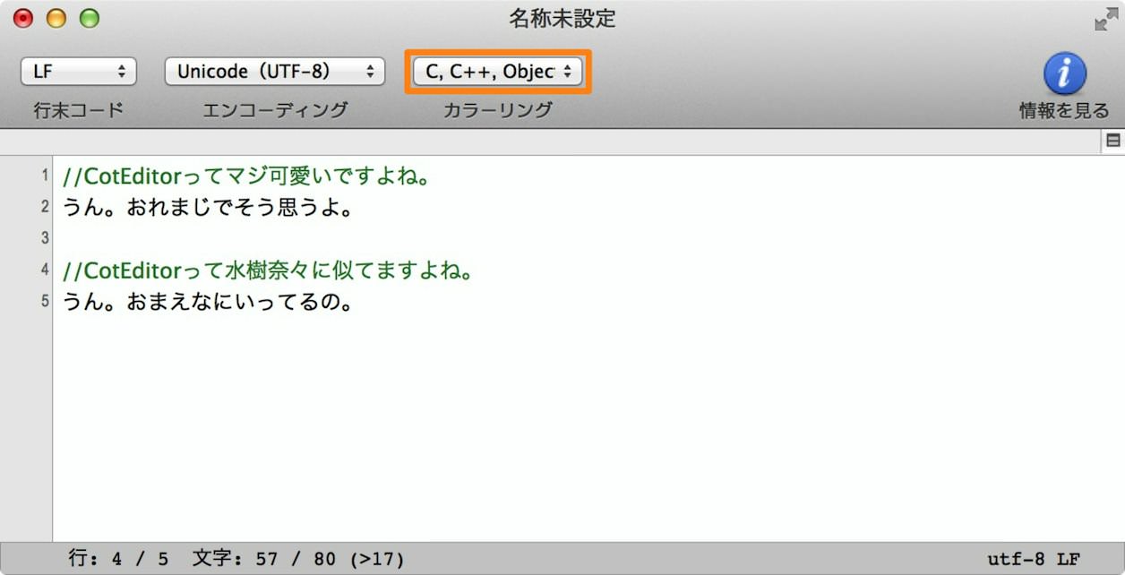1125x575 pixels.
Task: Open the Unicode (UTF-8) encoding dropdown
Action: tap(275, 72)
